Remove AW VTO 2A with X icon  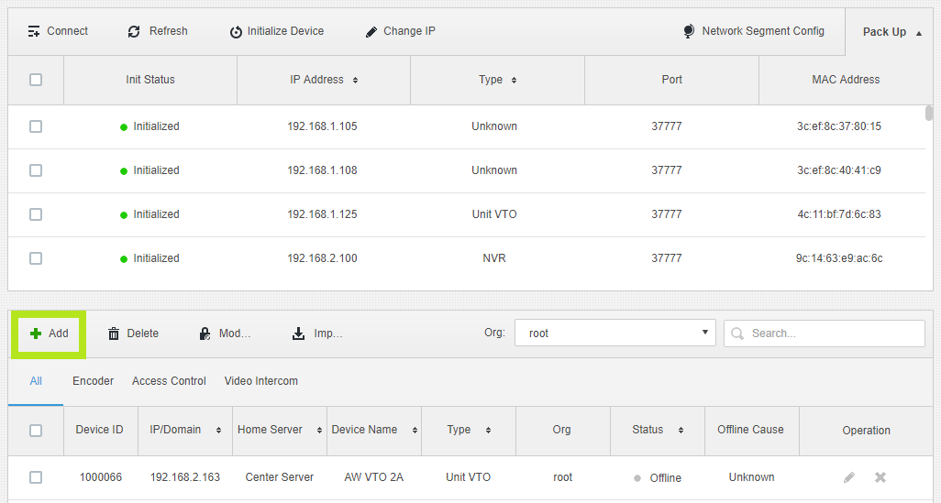click(880, 477)
